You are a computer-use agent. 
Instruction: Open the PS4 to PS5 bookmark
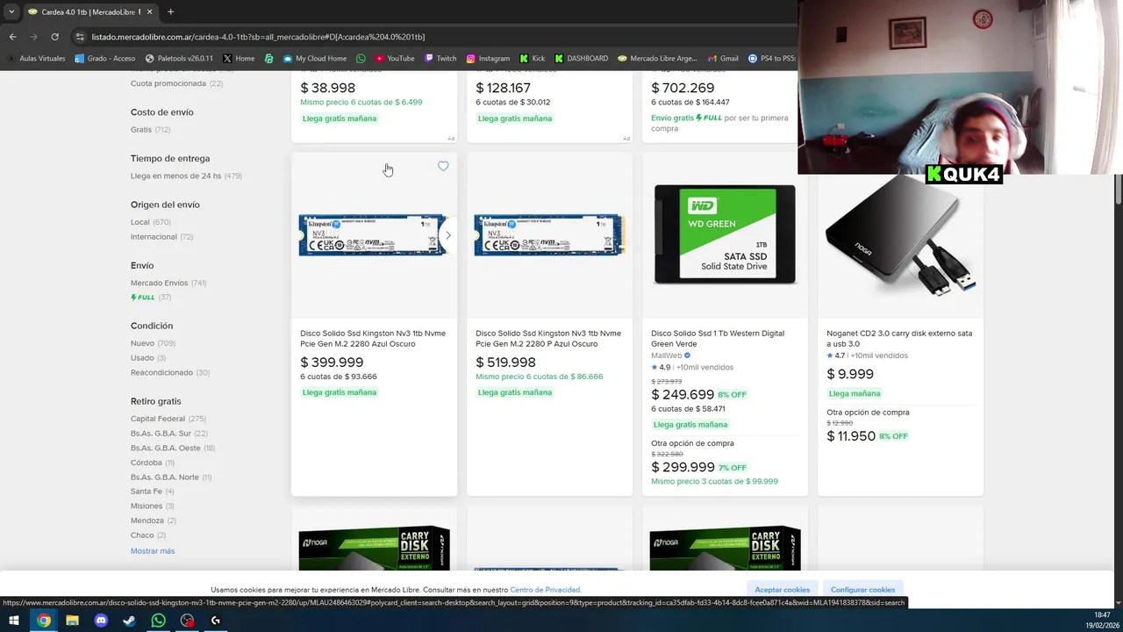point(772,59)
